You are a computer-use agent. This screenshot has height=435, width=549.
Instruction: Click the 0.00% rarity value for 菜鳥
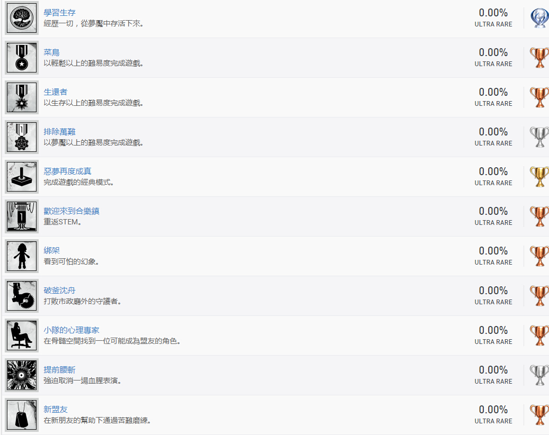tap(493, 52)
